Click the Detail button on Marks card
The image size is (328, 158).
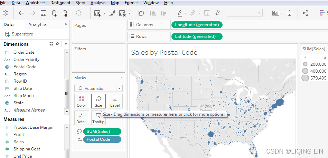pyautogui.click(x=82, y=118)
